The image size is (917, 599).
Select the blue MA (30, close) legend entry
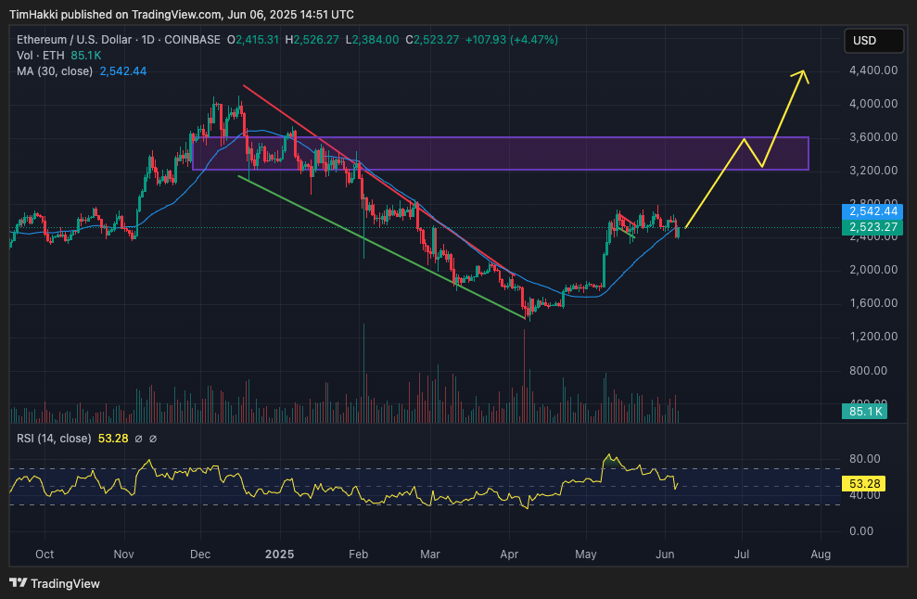[56, 70]
